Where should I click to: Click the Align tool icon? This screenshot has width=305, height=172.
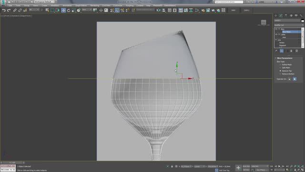pyautogui.click(x=163, y=11)
